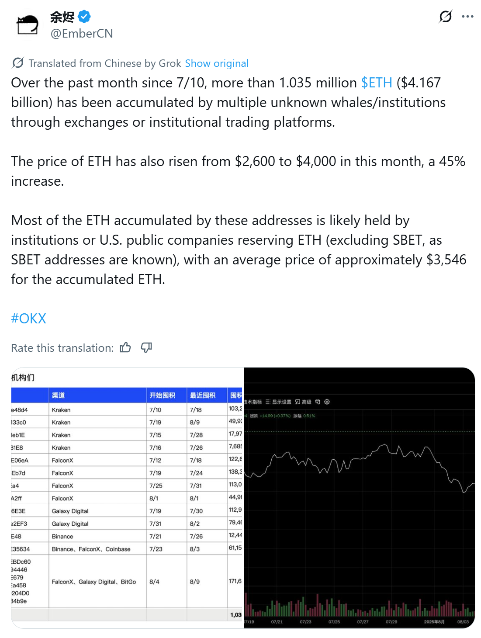Click the 高级 advanced icon in chart toolbar

tap(303, 402)
